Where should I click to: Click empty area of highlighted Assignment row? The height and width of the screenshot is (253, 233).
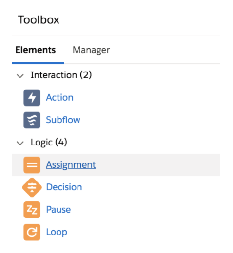click(x=157, y=165)
